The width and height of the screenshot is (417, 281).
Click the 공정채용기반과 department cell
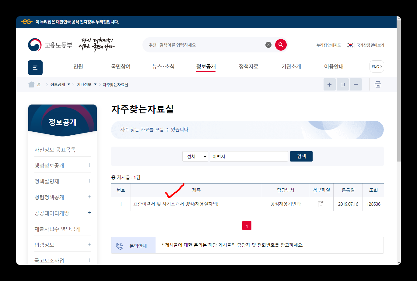coord(286,204)
